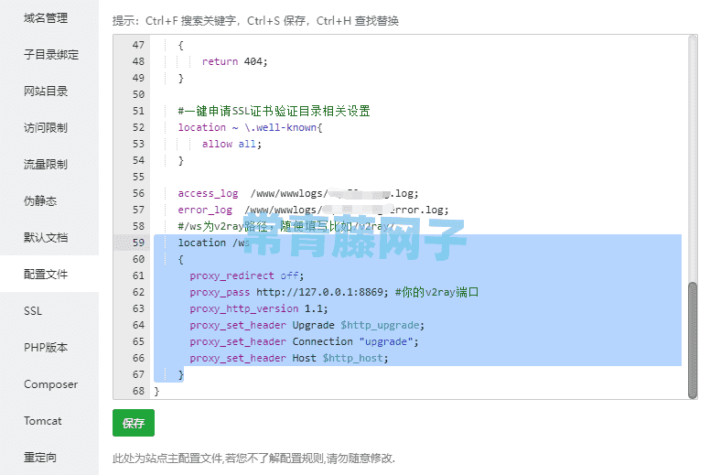Click the 'location /ws' code line

(214, 243)
